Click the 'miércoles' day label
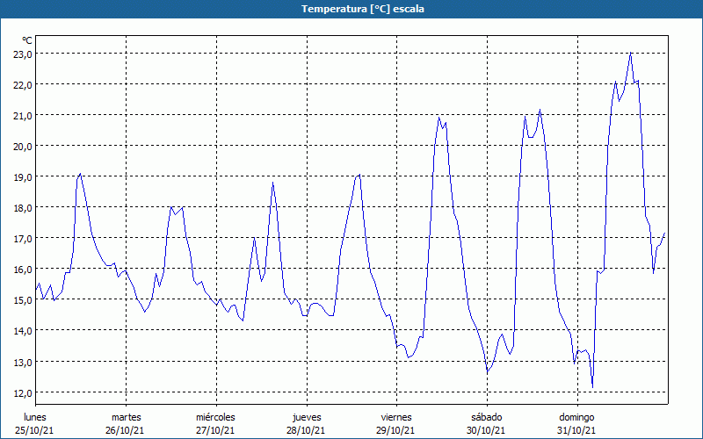Viewport: 703px width, 439px height. click(215, 417)
